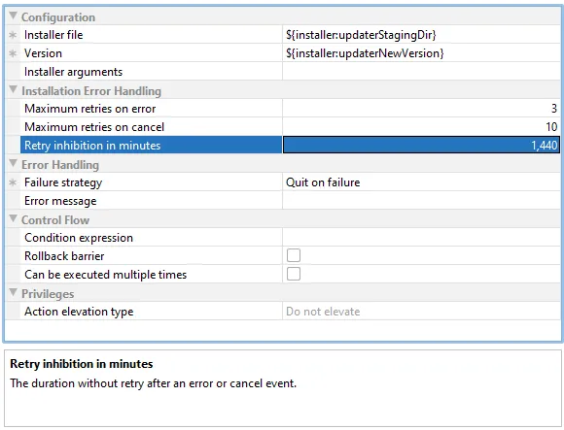564x430 pixels.
Task: Click the description title Retry inhibition in minutes
Action: click(82, 364)
